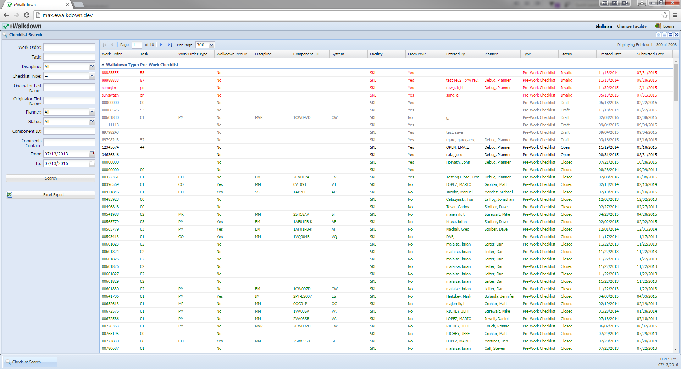Click the eWalkdown checkmark logo
The image size is (681, 369).
coord(6,26)
